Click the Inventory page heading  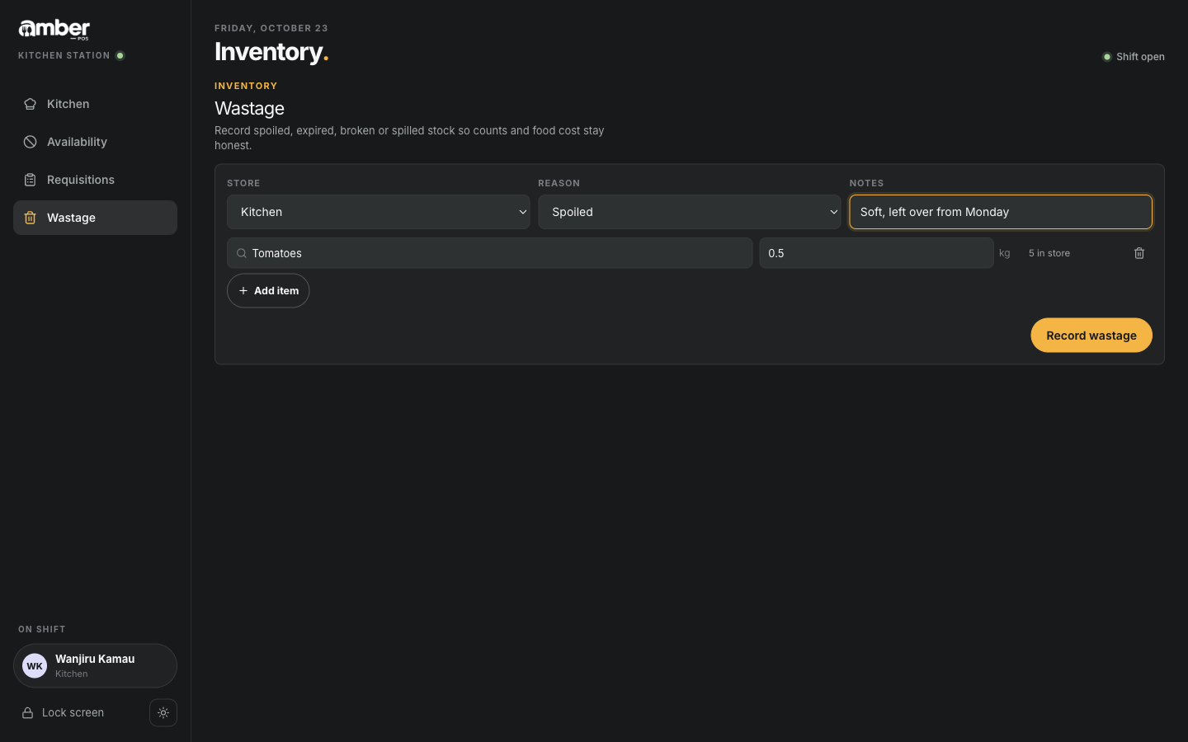[271, 52]
